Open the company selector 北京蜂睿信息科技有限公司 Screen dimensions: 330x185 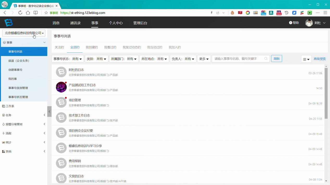24,33
